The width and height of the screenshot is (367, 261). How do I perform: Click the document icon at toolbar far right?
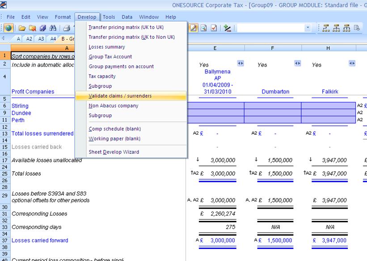point(357,28)
